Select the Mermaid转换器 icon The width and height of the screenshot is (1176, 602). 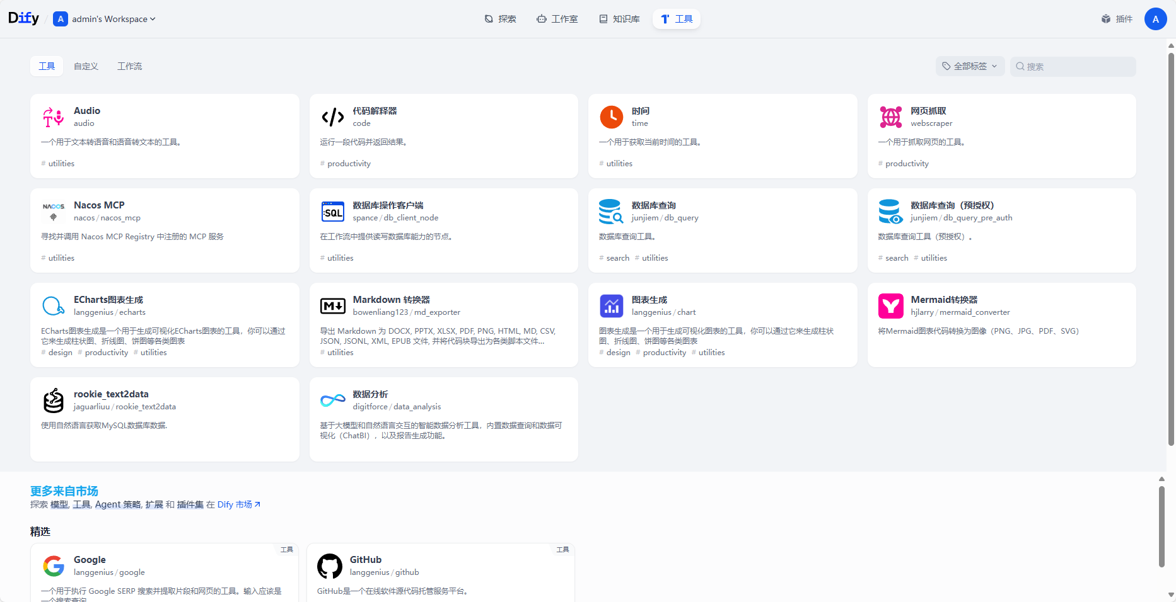pyautogui.click(x=890, y=305)
